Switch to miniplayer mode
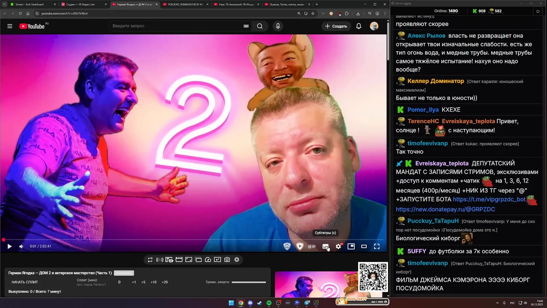The image size is (547, 308). (x=351, y=246)
